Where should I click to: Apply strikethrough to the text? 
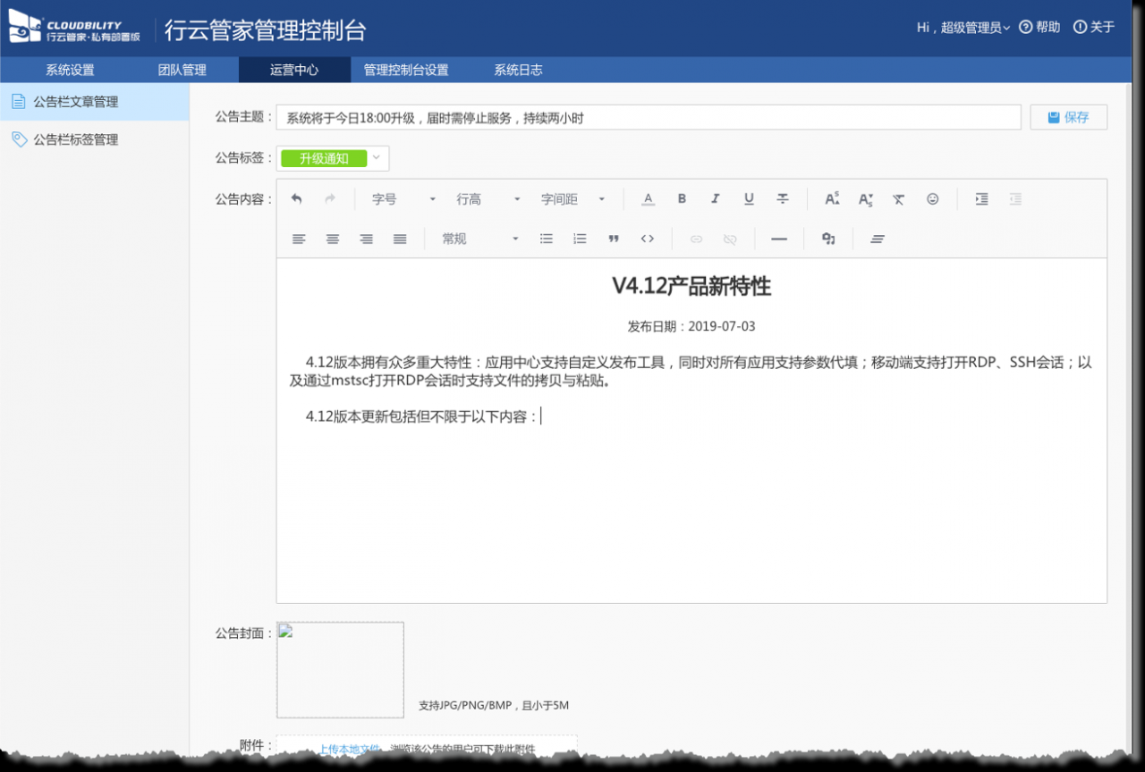[783, 199]
